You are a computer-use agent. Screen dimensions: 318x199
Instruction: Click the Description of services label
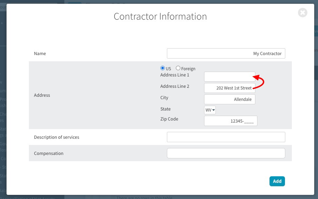click(56, 137)
